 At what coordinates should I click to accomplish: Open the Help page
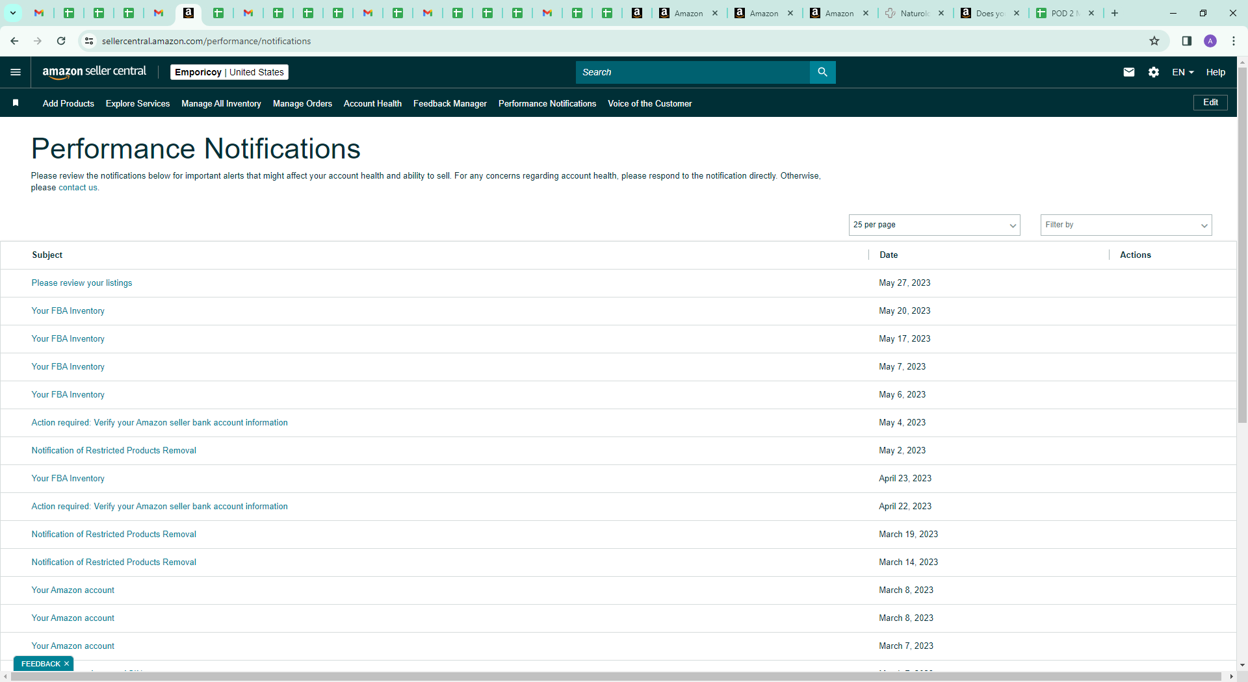[1215, 72]
